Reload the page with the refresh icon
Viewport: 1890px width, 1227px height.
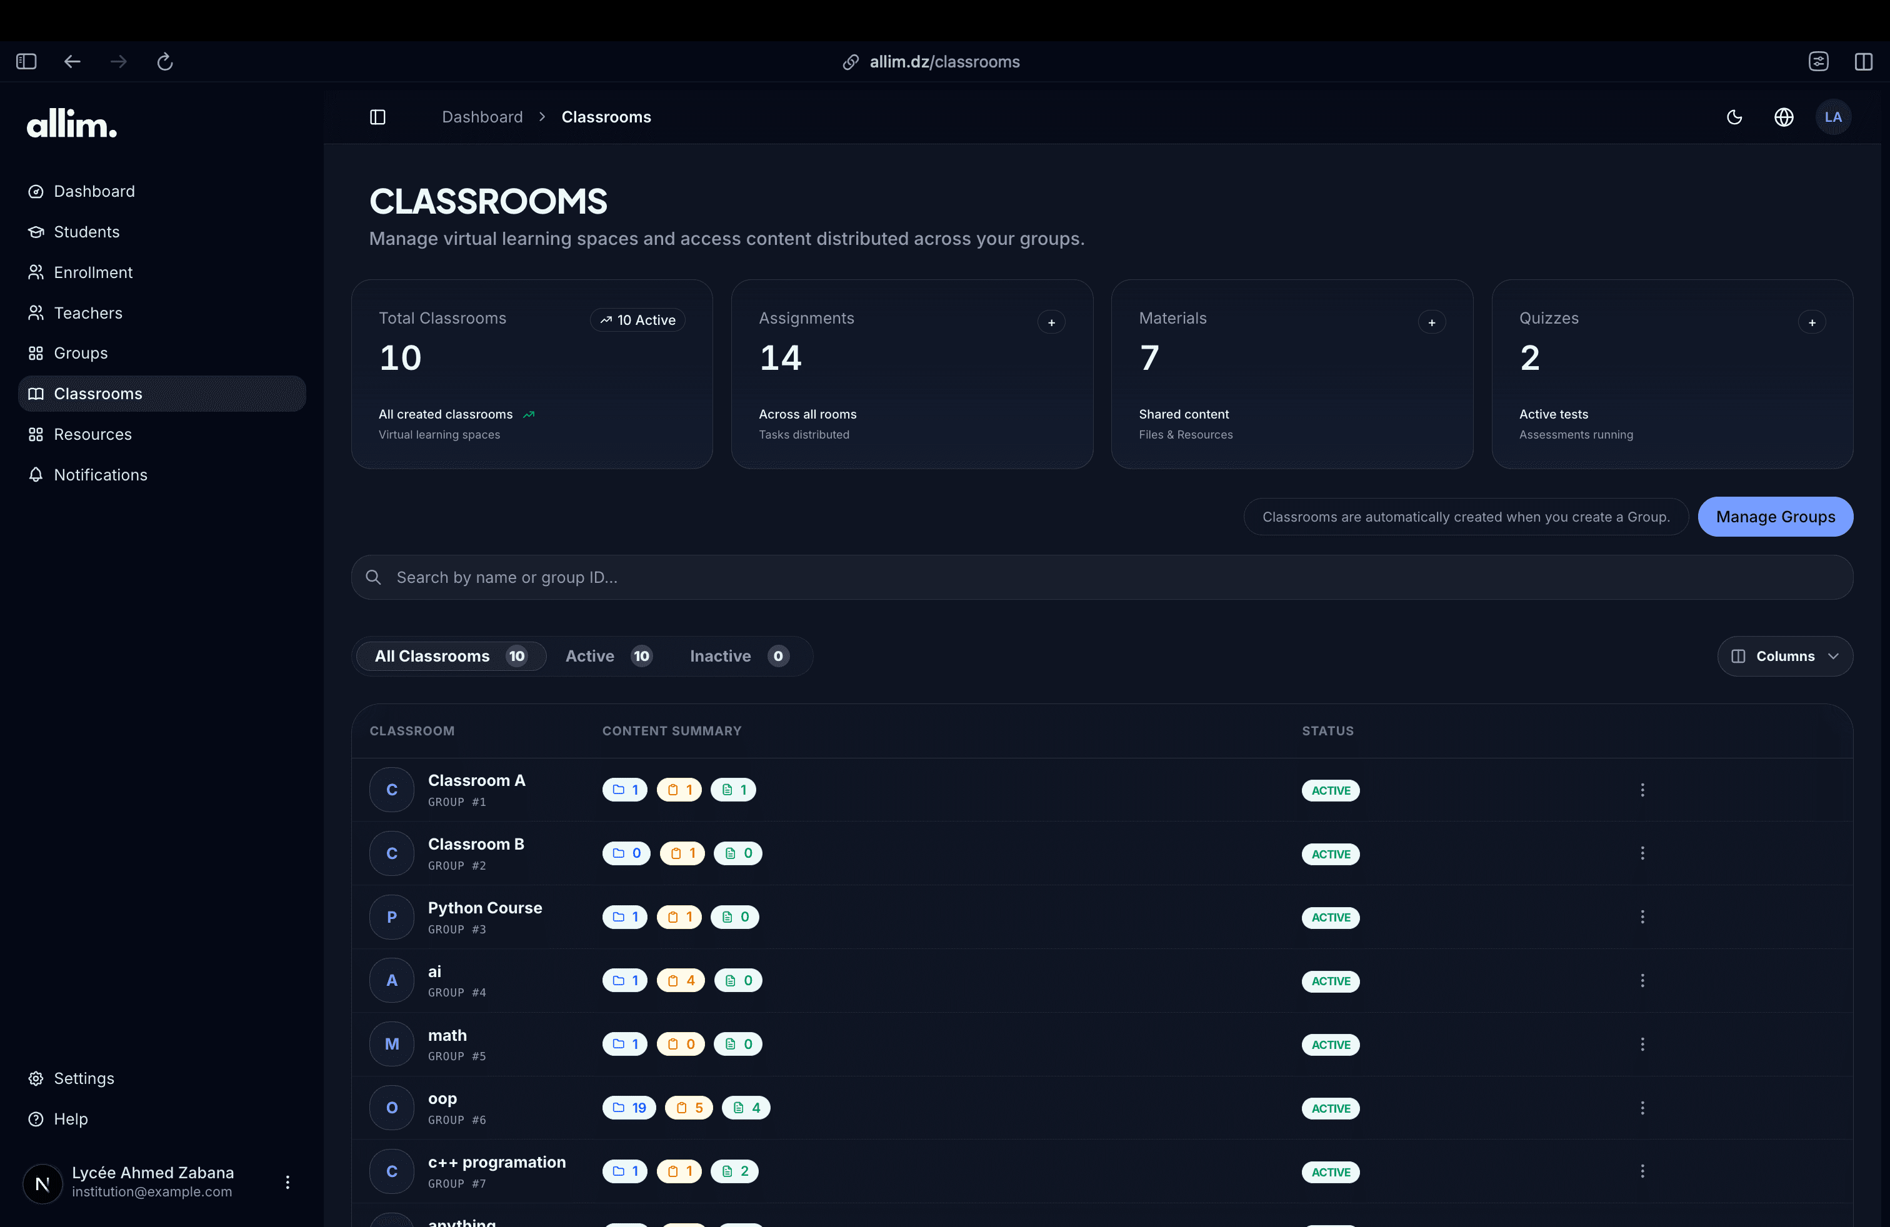164,61
